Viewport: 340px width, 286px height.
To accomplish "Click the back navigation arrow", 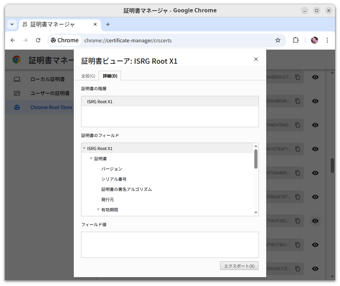I will click(x=13, y=40).
